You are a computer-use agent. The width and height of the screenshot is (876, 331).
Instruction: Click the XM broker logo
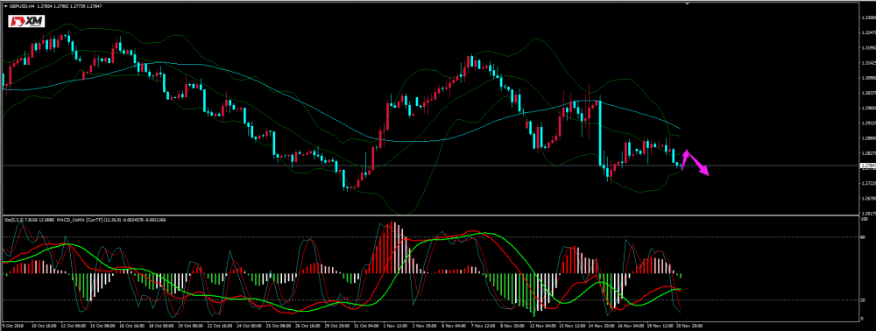(25, 21)
